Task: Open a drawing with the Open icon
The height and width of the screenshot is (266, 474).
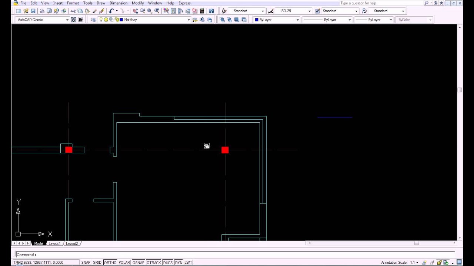Action: point(26,11)
